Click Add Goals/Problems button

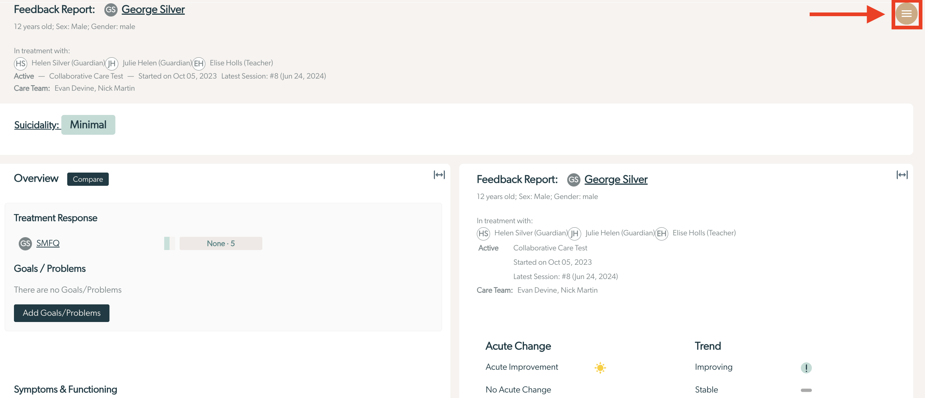pyautogui.click(x=62, y=313)
